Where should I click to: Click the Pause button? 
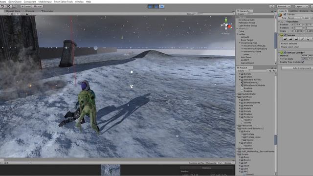156,6
